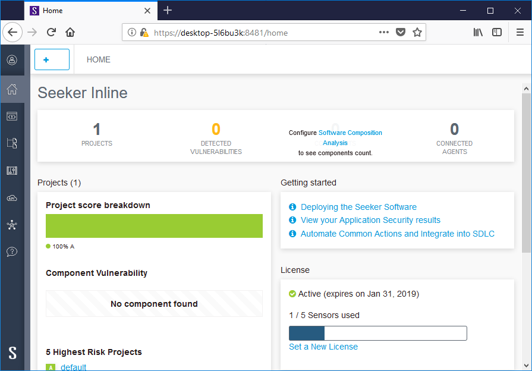
Task: Open the user account icon in sidebar
Action: point(12,59)
